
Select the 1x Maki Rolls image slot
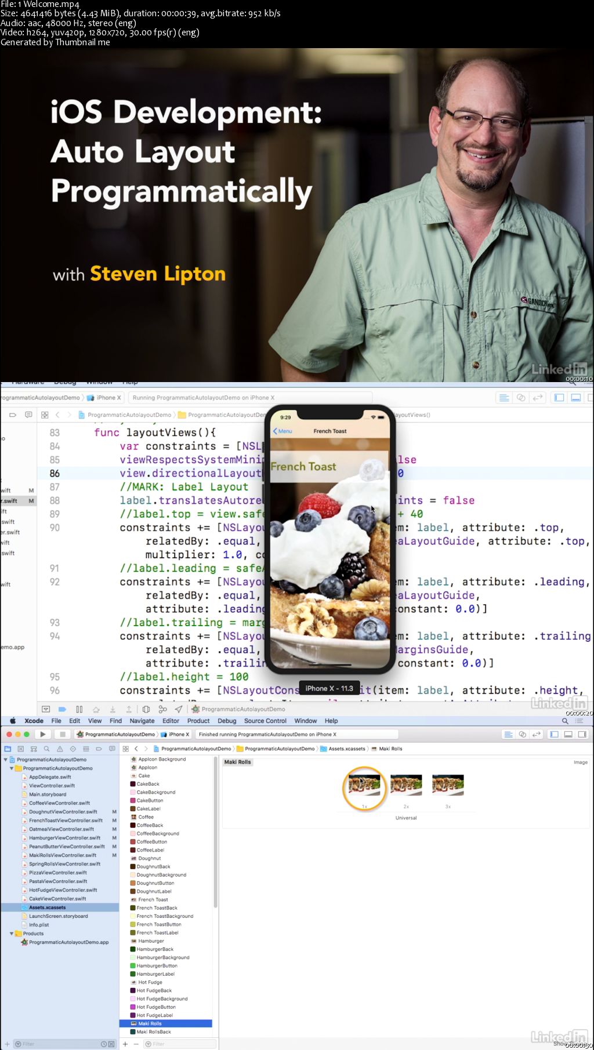coord(364,786)
